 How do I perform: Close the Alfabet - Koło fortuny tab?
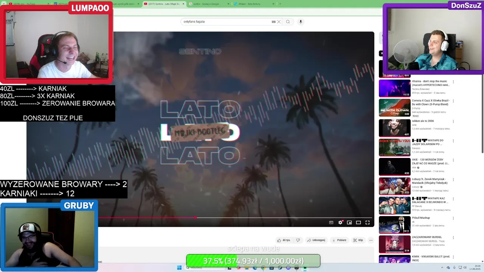tap(273, 4)
